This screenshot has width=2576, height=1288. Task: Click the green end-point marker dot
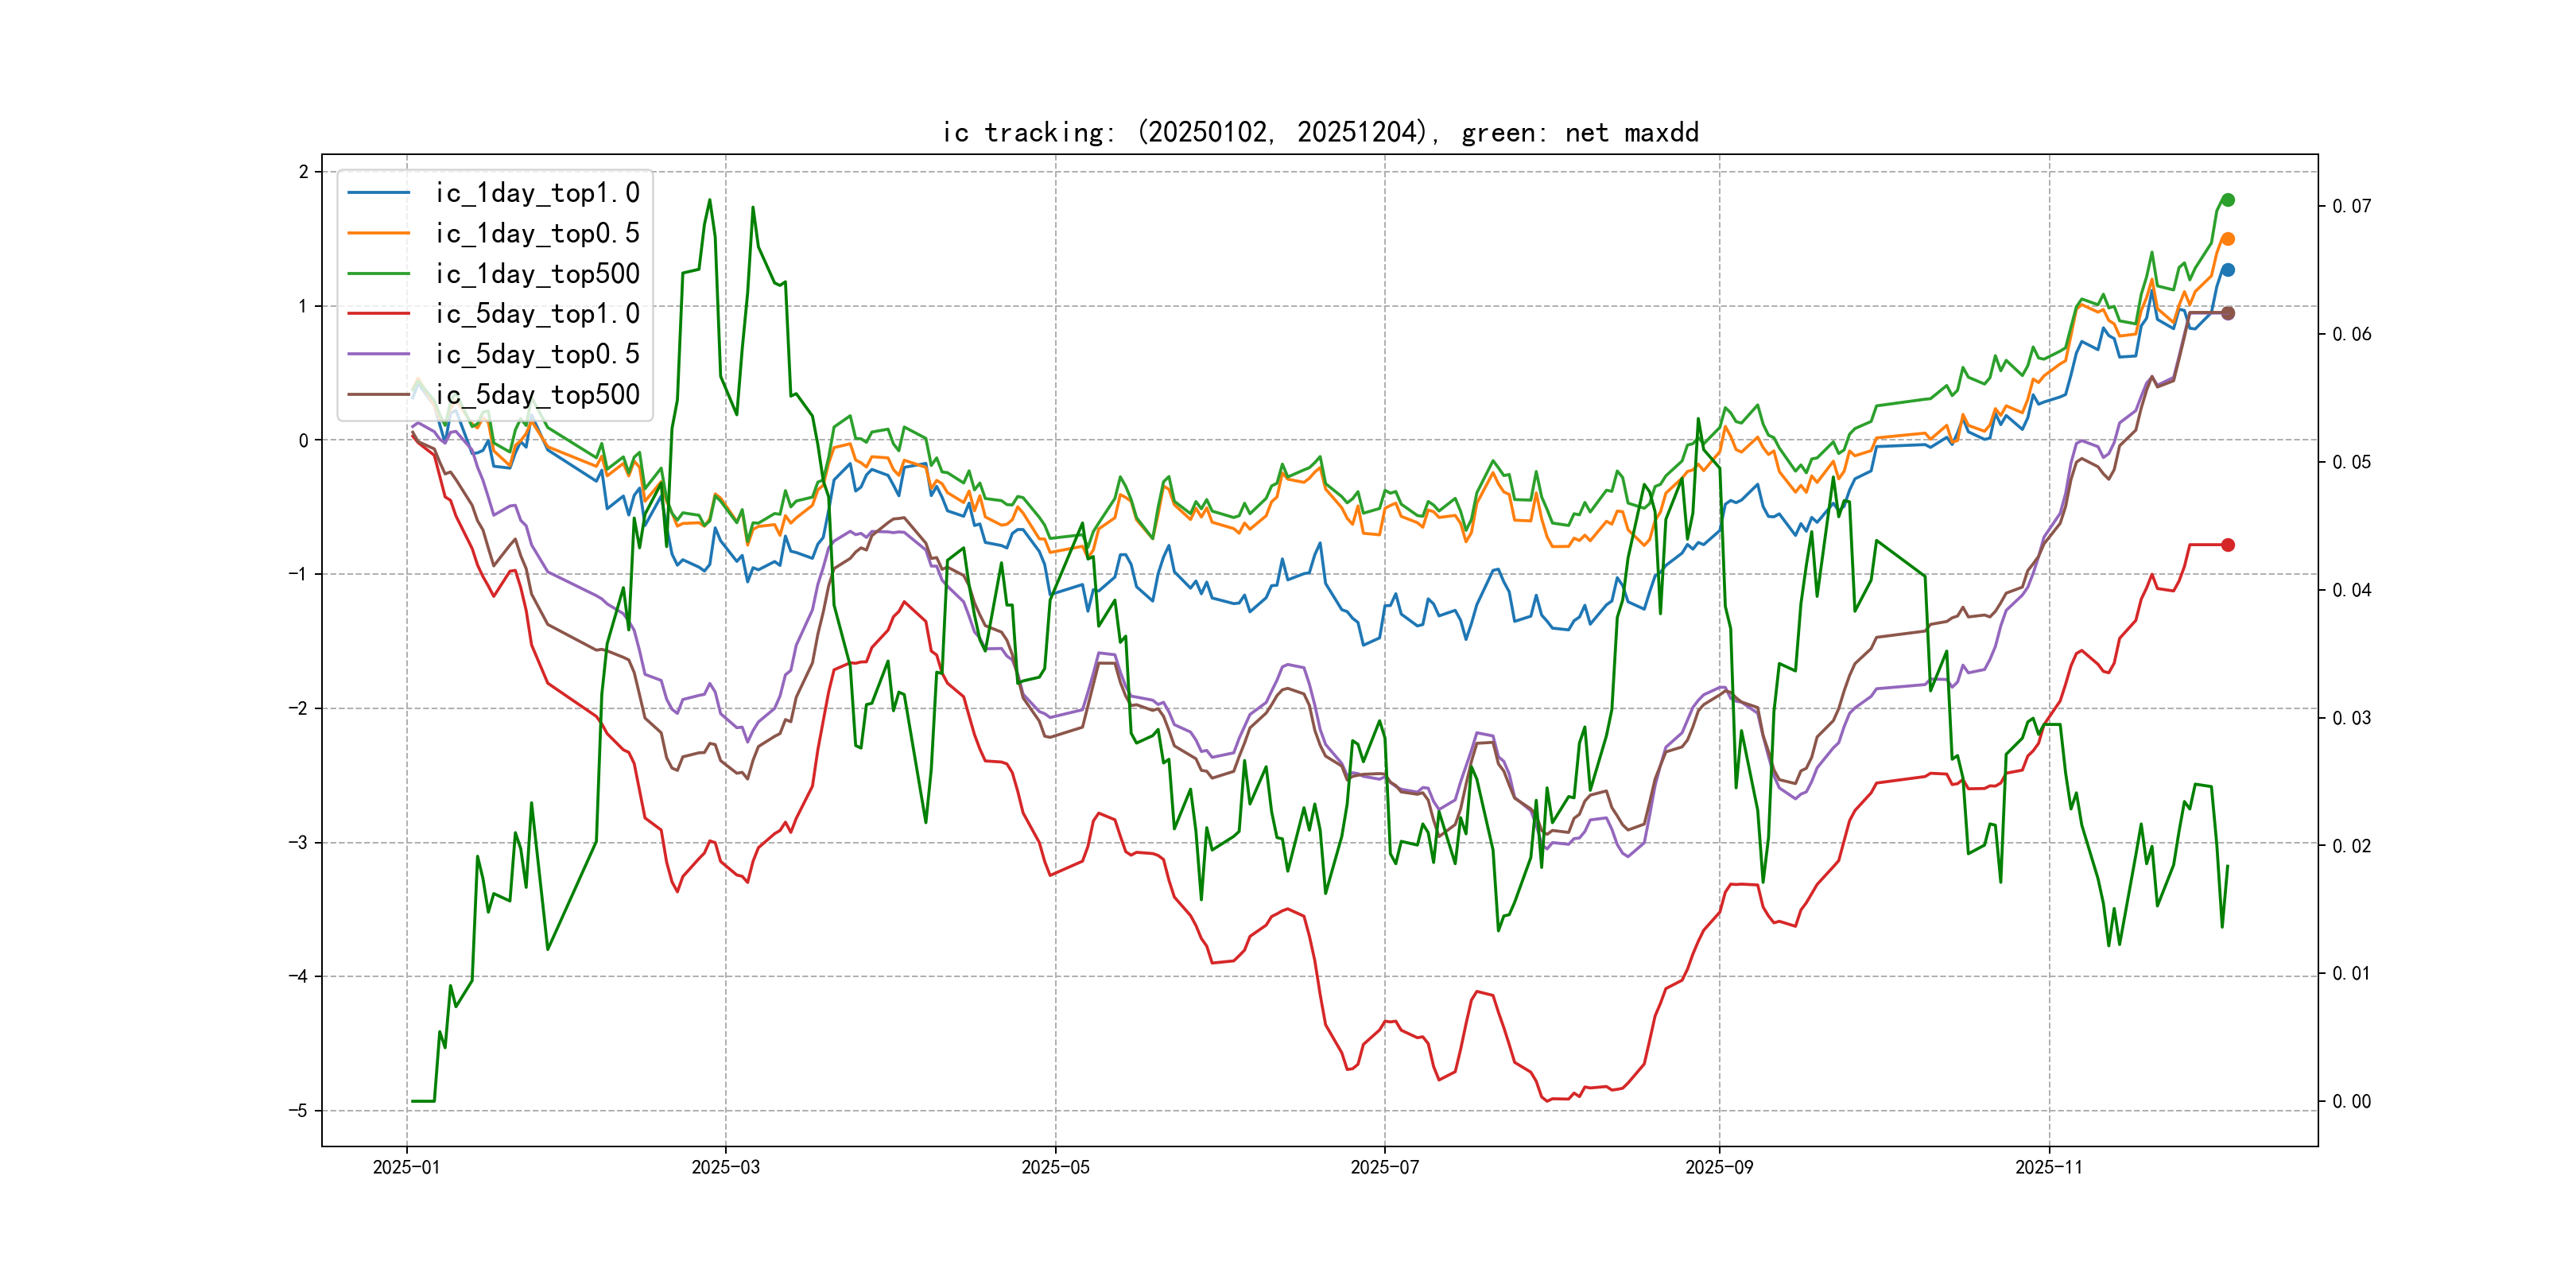tap(2228, 200)
